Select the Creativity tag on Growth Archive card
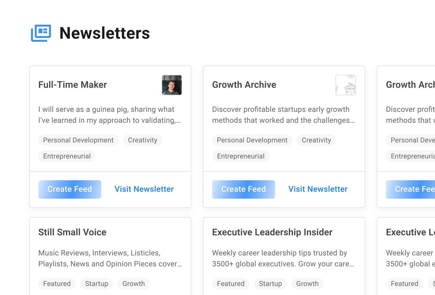Viewport: 435px width, 295px height. click(316, 140)
